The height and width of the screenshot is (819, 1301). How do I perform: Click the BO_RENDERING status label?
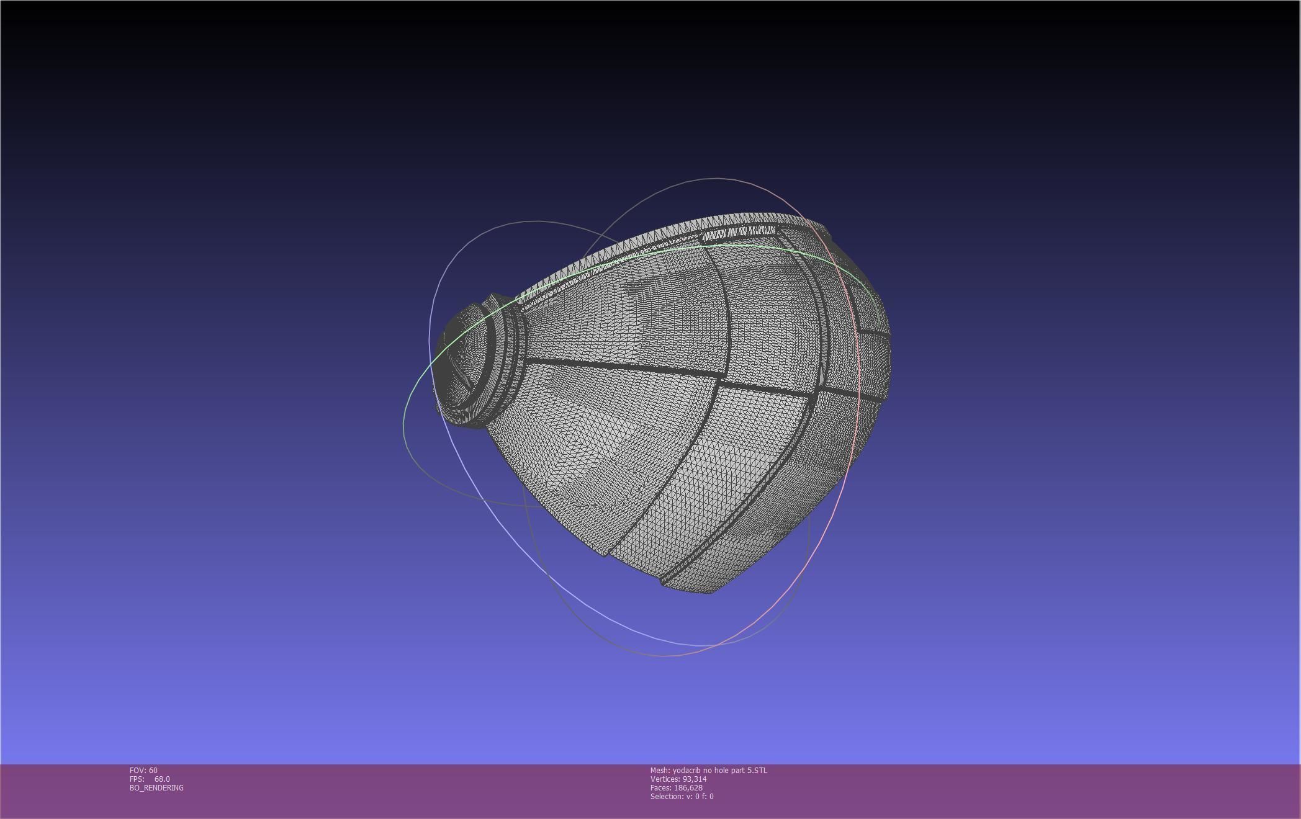click(156, 787)
